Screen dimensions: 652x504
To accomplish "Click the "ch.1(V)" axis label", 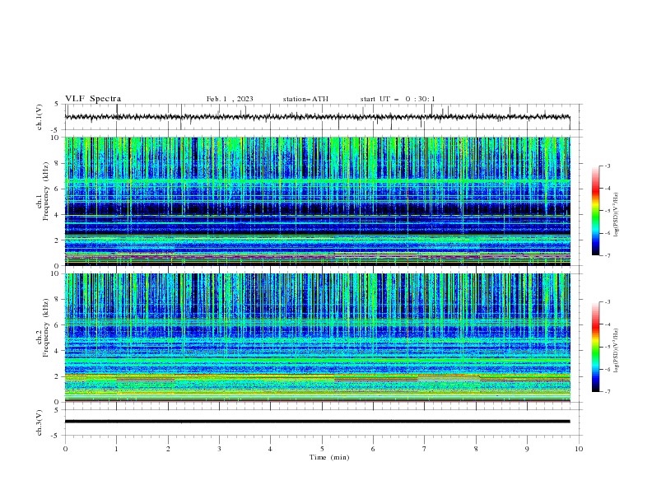I will tap(40, 117).
